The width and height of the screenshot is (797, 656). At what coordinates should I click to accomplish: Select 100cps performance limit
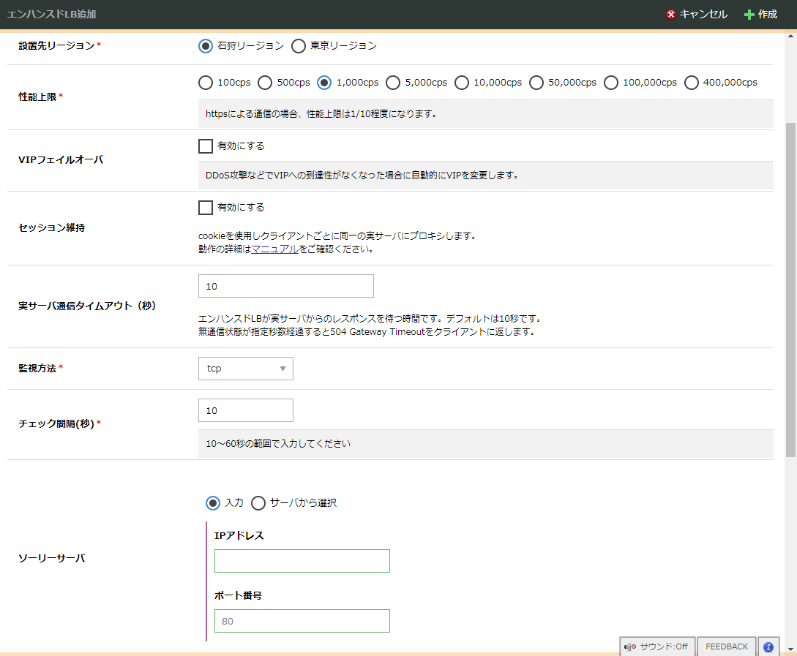click(206, 83)
